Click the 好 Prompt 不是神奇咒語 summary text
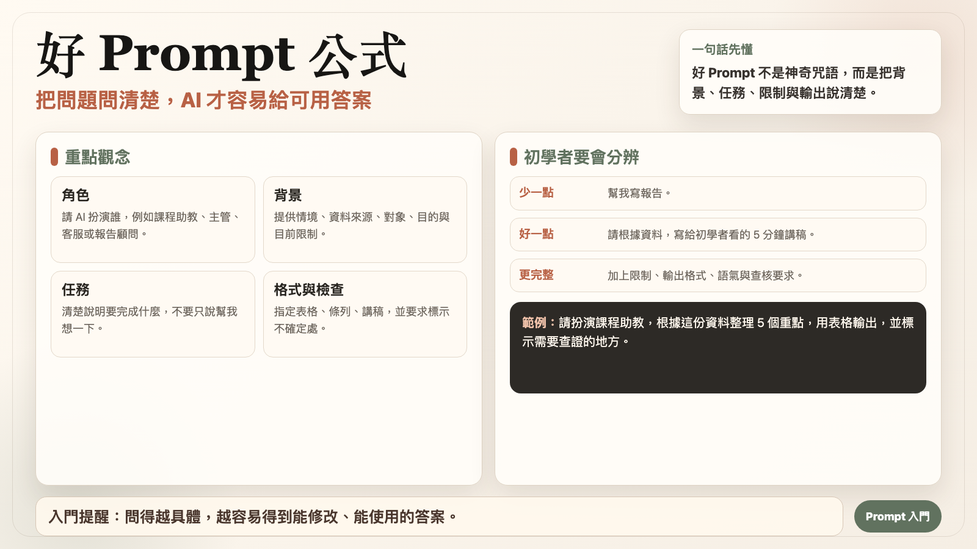 coord(799,83)
